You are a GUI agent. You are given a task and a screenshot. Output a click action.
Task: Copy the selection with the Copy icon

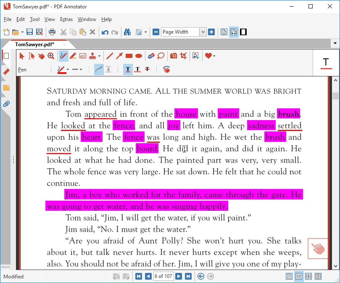pyautogui.click(x=73, y=32)
